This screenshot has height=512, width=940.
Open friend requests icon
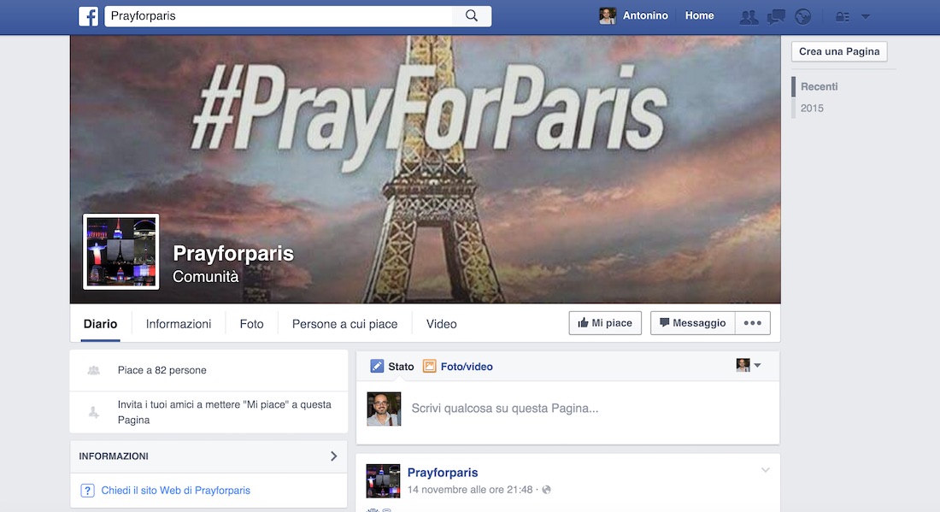(749, 16)
